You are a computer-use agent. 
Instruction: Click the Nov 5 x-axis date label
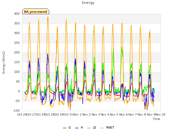114,114
